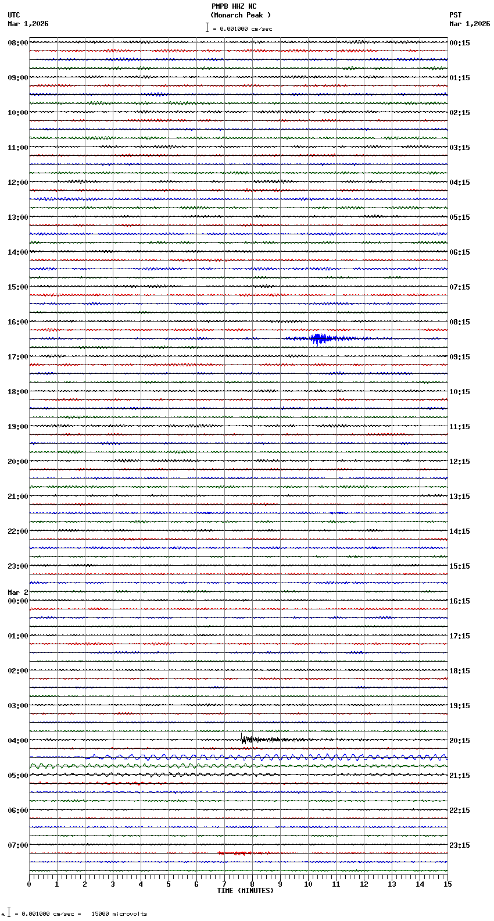
Task: Click the 18:00 UTC time label
Action: 18,392
